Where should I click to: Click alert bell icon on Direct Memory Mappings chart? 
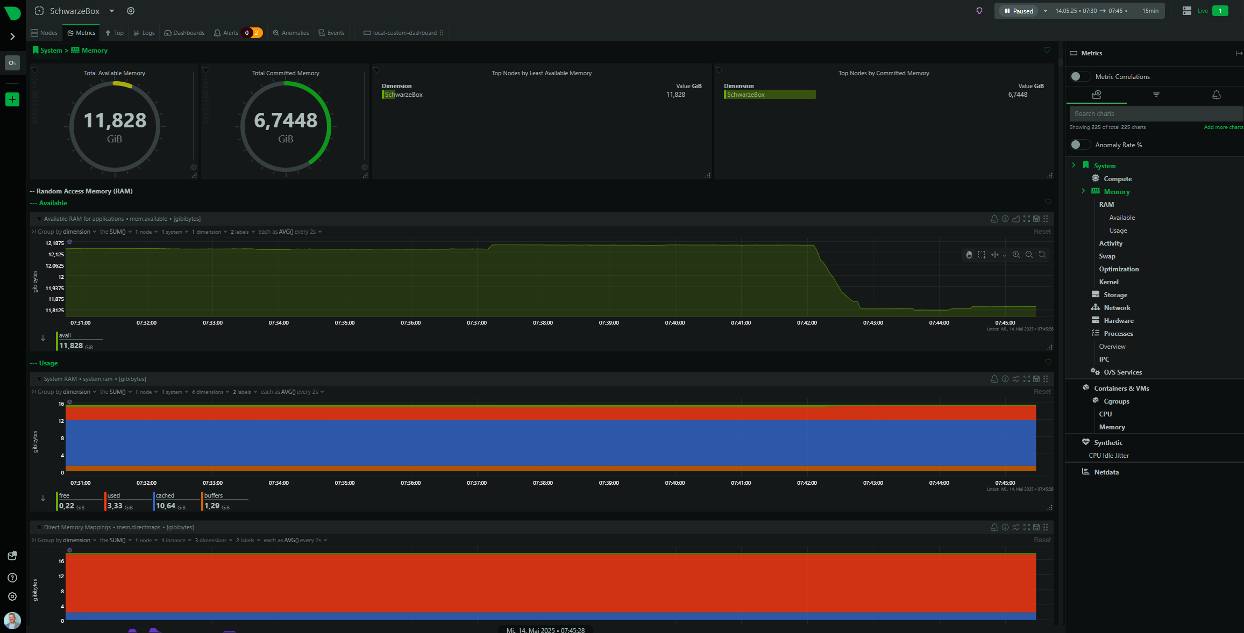coord(994,527)
